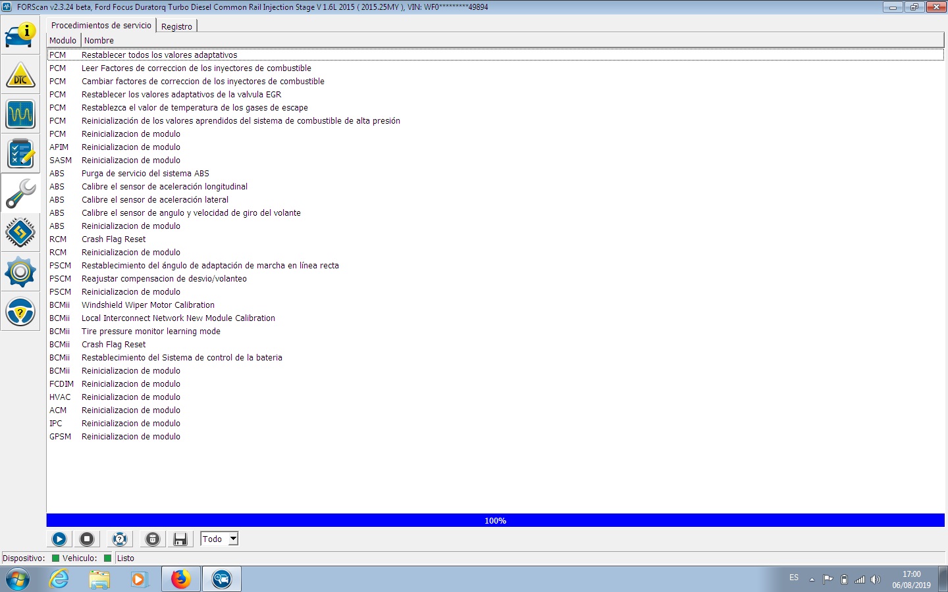
Task: Click the floppy disk save icon
Action: coord(180,539)
